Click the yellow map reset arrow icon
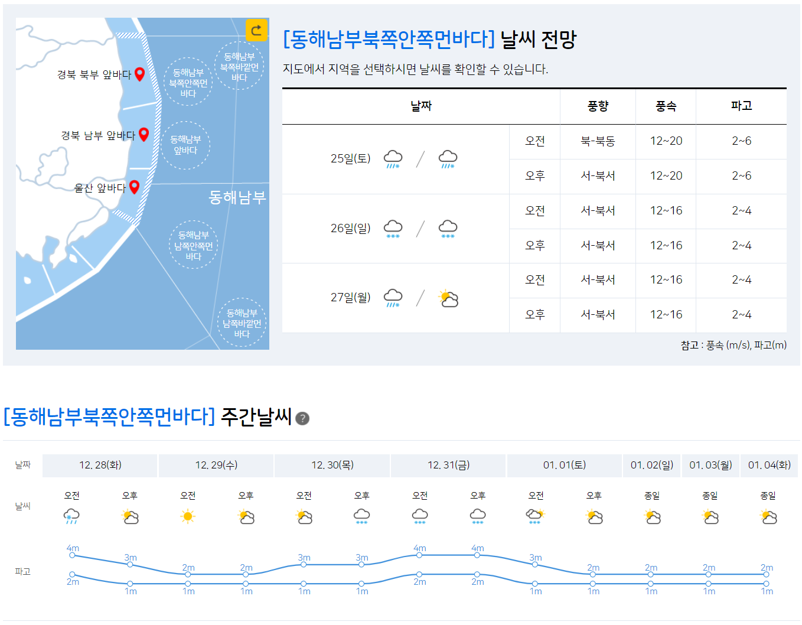The image size is (802, 625). coord(256,30)
